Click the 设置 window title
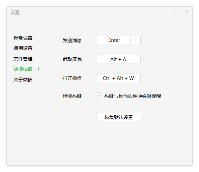The image size is (199, 172). click(x=15, y=12)
